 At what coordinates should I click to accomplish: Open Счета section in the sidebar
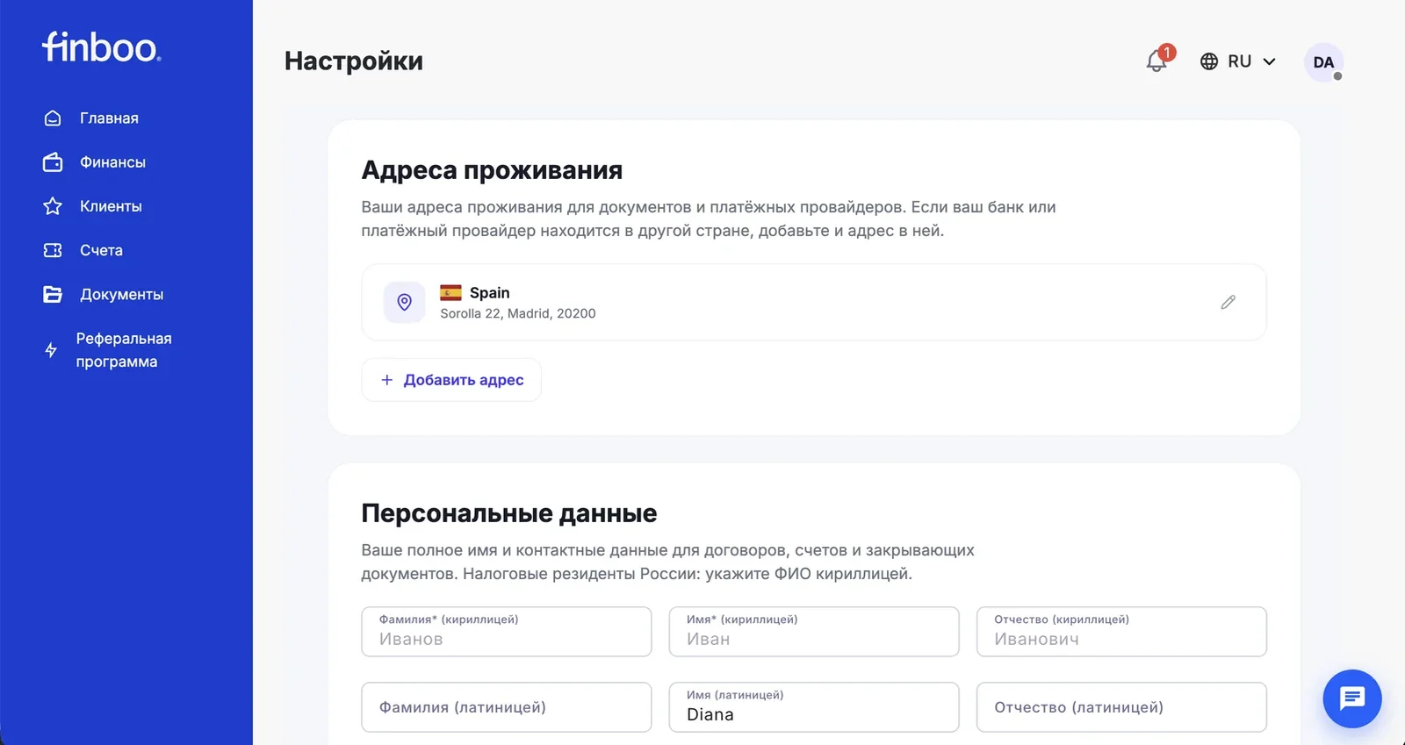[101, 250]
